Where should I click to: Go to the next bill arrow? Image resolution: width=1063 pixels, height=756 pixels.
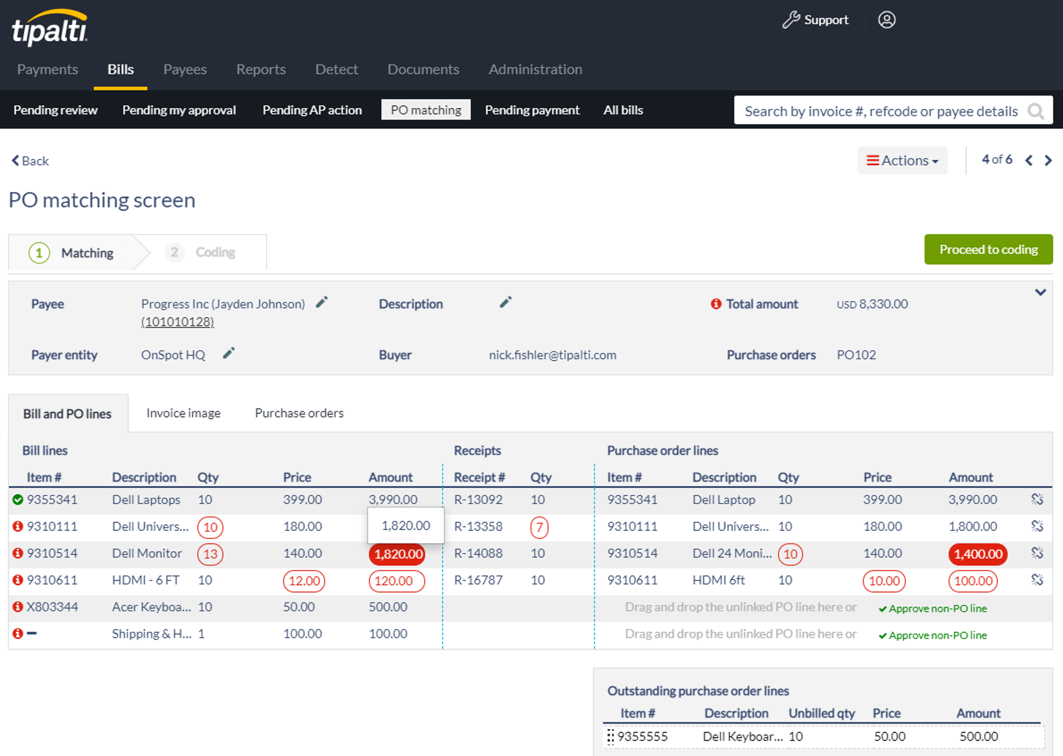point(1048,160)
